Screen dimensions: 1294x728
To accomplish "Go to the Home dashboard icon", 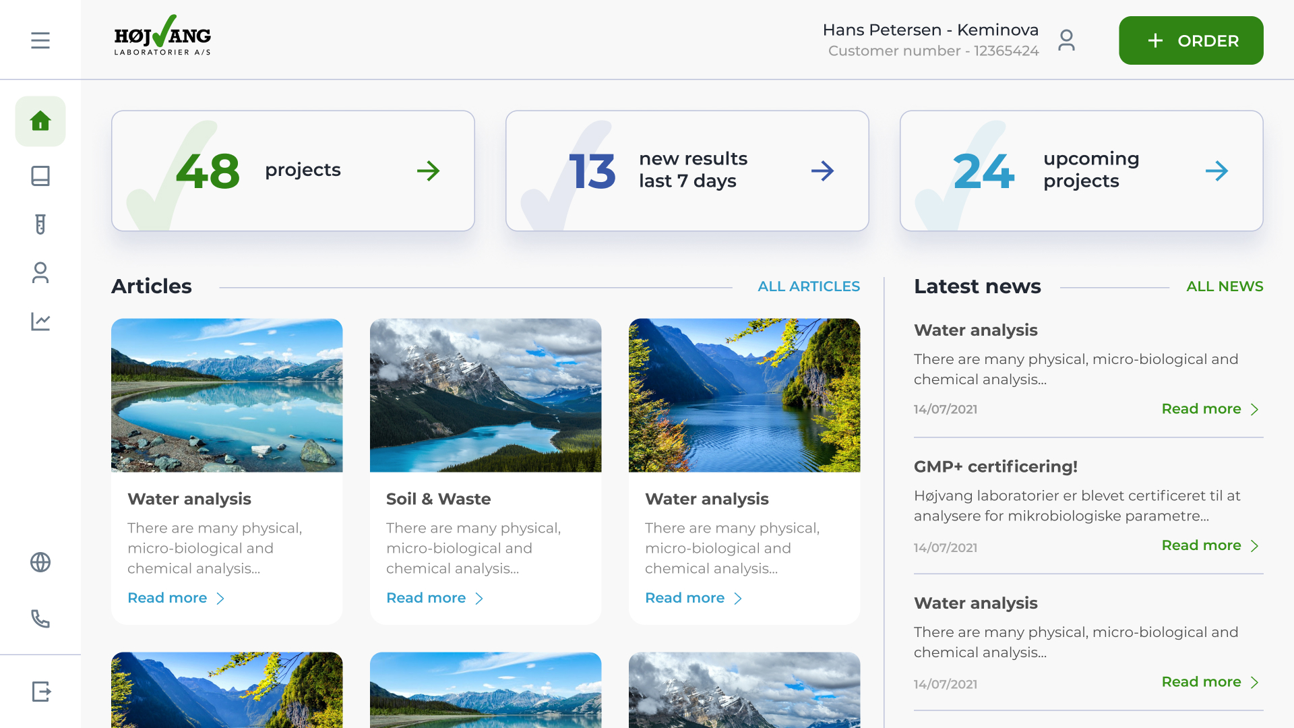I will 40,121.
